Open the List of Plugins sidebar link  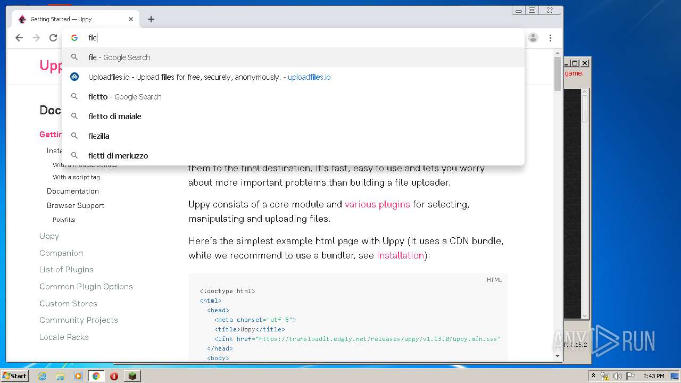67,270
